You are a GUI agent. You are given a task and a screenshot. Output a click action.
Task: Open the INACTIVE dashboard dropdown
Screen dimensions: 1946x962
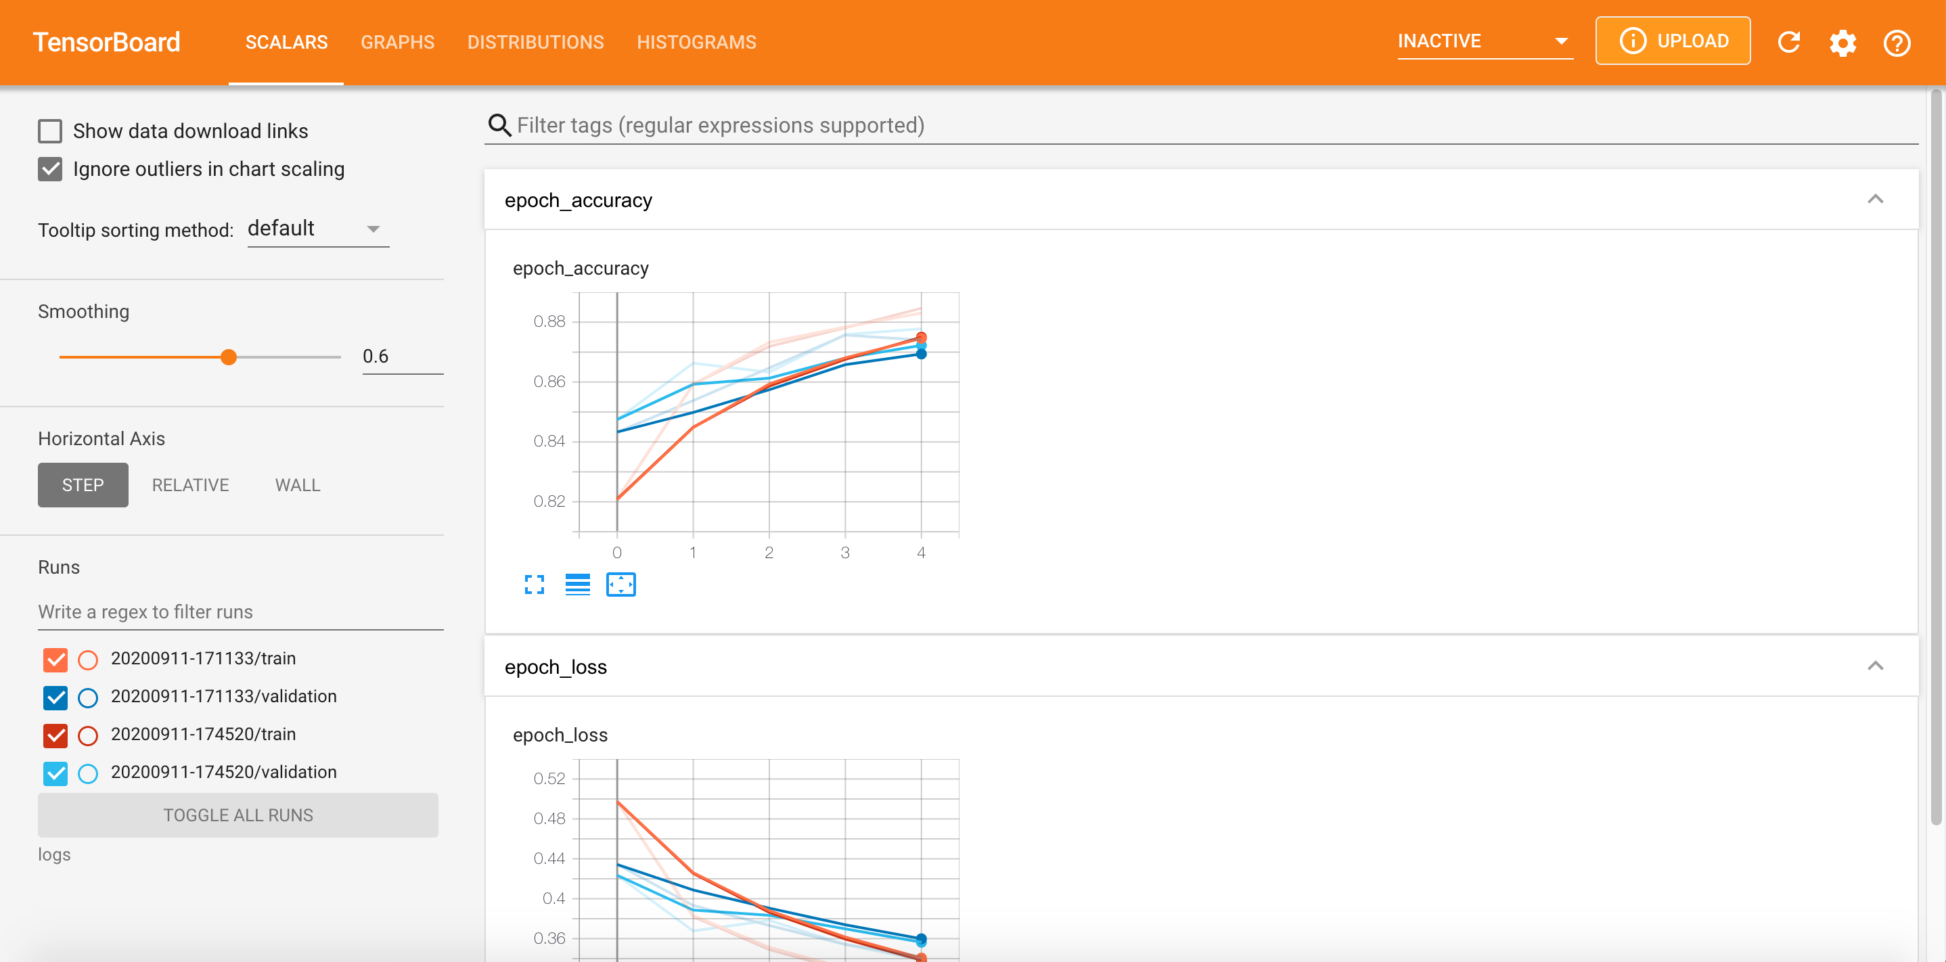point(1485,41)
